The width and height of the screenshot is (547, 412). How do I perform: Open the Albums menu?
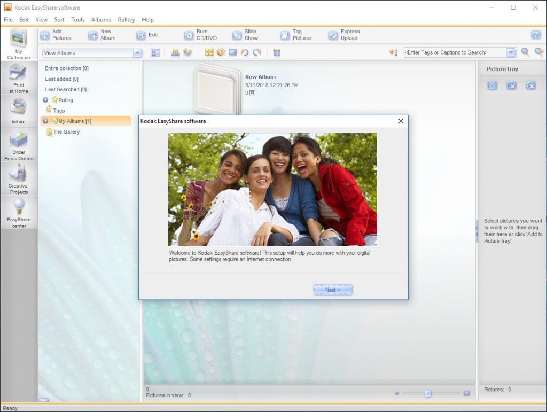(101, 20)
